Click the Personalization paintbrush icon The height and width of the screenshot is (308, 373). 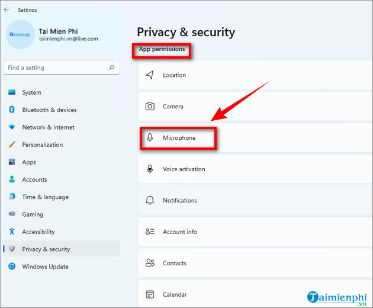[x=12, y=145]
